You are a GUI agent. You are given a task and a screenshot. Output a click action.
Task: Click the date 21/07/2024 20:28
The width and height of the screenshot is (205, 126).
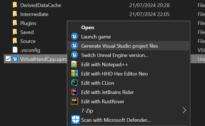pos(149,5)
